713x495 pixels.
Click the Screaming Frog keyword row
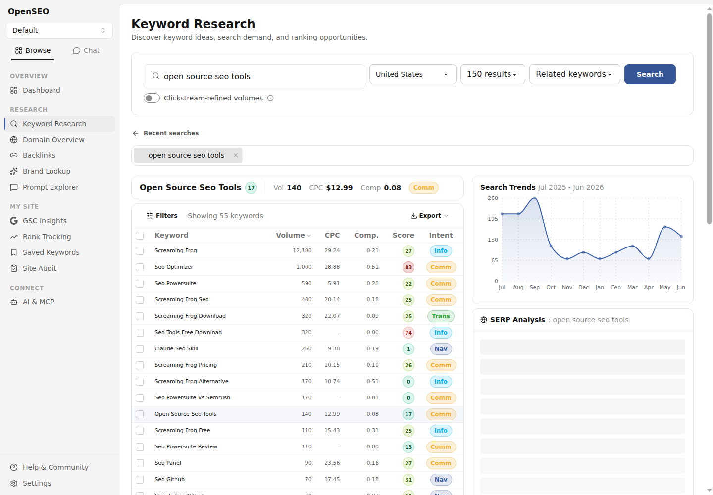point(298,251)
